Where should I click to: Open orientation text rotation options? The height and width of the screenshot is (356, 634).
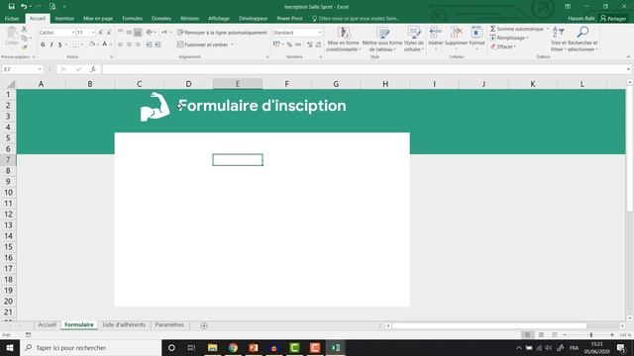150,33
